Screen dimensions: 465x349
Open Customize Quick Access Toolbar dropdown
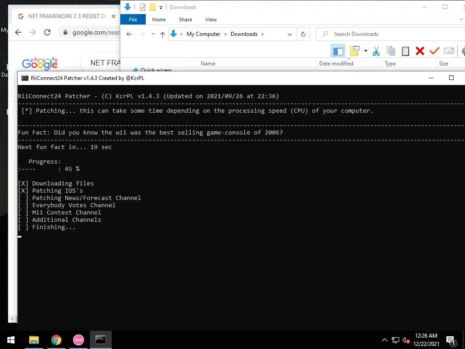point(161,7)
